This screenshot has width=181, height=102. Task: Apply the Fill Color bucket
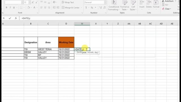click(x=29, y=8)
